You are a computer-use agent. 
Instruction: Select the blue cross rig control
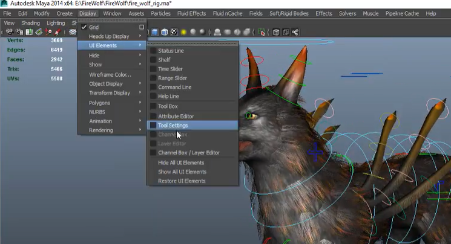(x=315, y=152)
